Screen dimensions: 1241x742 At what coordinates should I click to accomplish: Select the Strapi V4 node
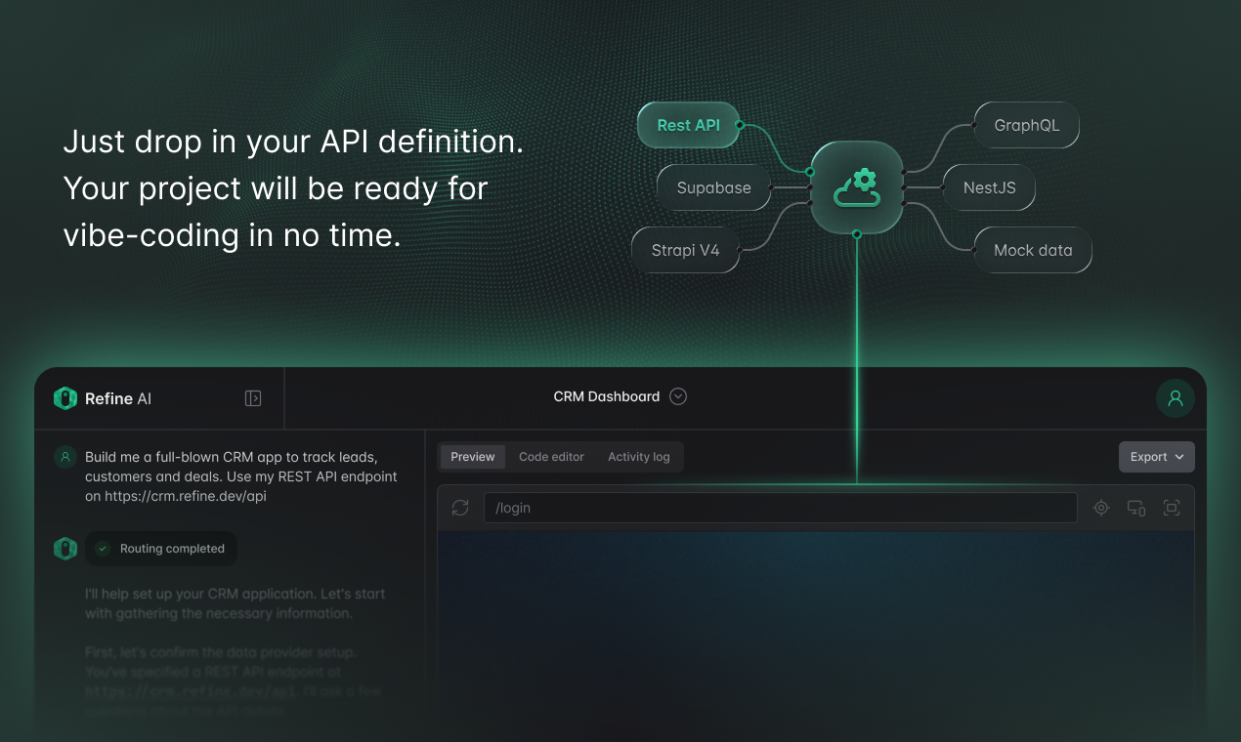click(685, 250)
